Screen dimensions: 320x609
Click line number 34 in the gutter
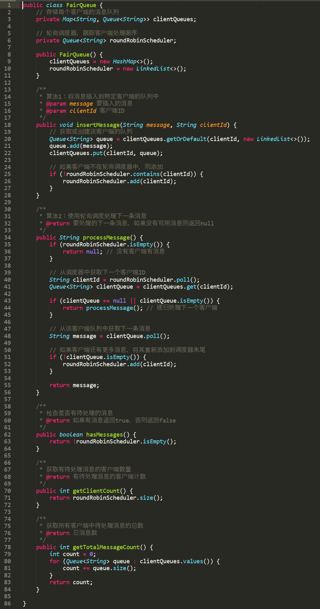7,237
